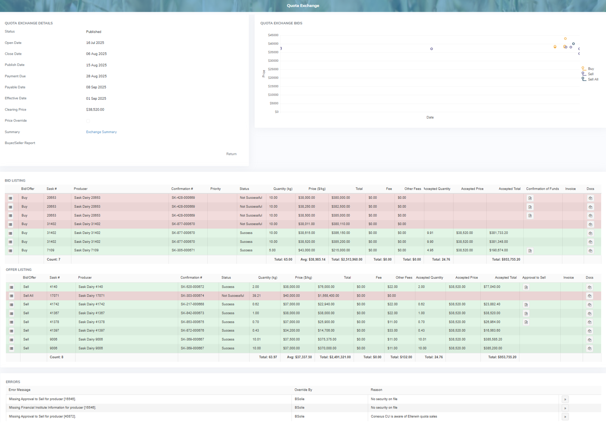The width and height of the screenshot is (606, 423).
Task: View Confirmation of Funds for Sask Dairy 7109
Action: tap(530, 251)
